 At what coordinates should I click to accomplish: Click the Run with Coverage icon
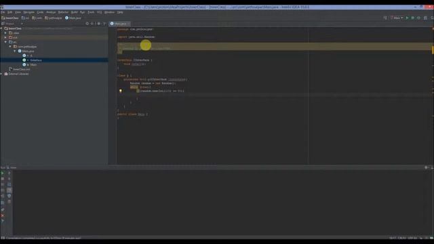pos(418,18)
